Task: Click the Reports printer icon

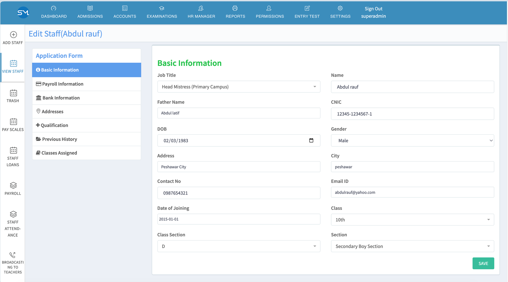Action: (235, 8)
